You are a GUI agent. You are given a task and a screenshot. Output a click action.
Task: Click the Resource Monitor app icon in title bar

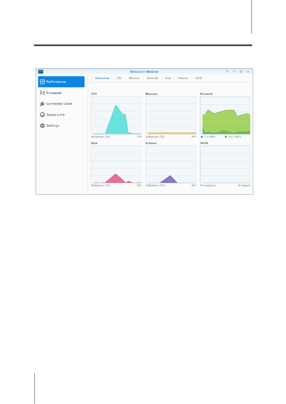(x=41, y=72)
